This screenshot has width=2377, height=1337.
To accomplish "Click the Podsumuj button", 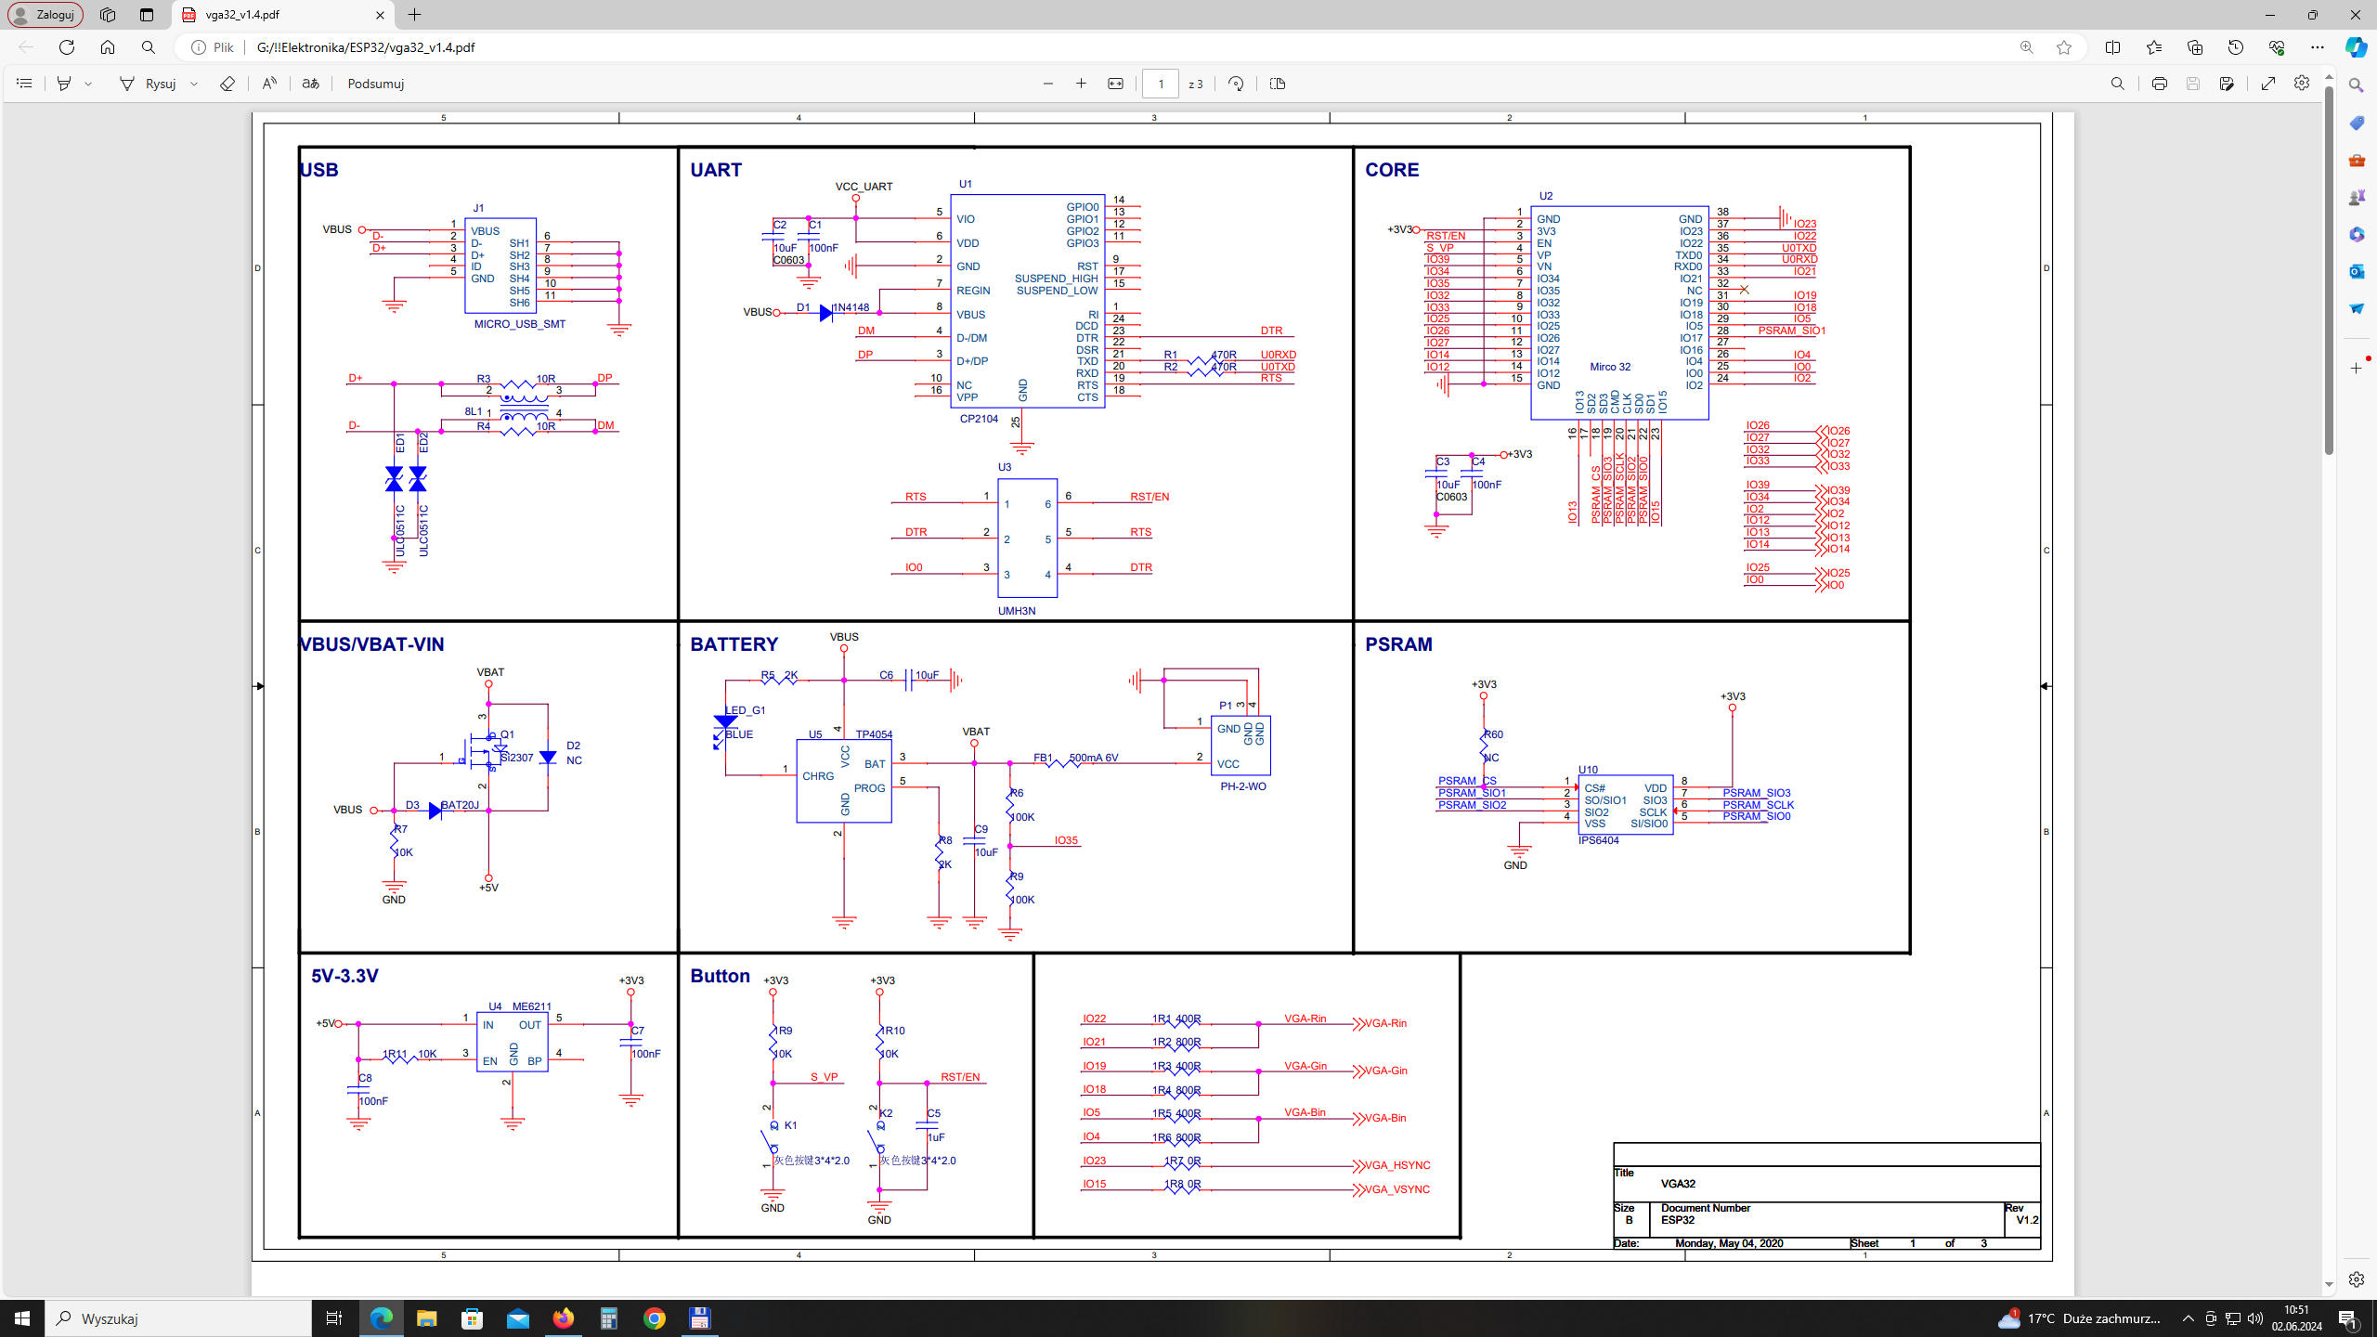I will click(x=375, y=84).
